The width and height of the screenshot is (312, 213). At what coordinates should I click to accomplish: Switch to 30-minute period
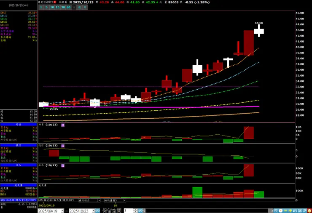(63, 7)
